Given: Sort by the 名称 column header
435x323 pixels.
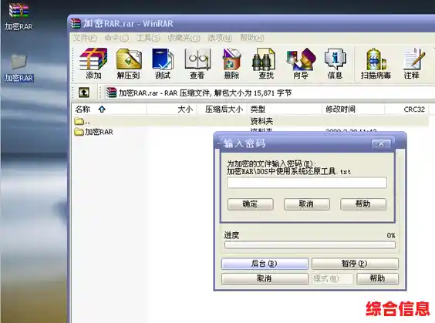Looking at the screenshot, I should point(109,109).
